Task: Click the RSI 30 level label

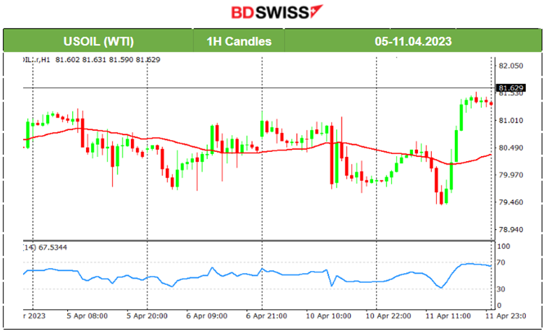Action: (x=500, y=289)
